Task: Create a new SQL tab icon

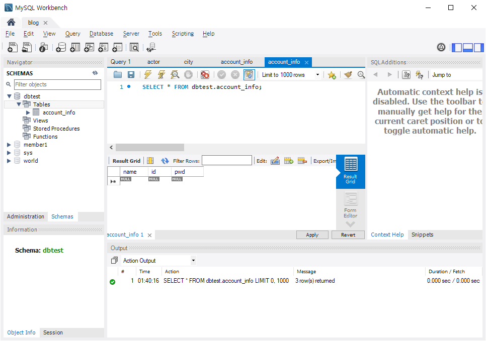Action: point(13,47)
